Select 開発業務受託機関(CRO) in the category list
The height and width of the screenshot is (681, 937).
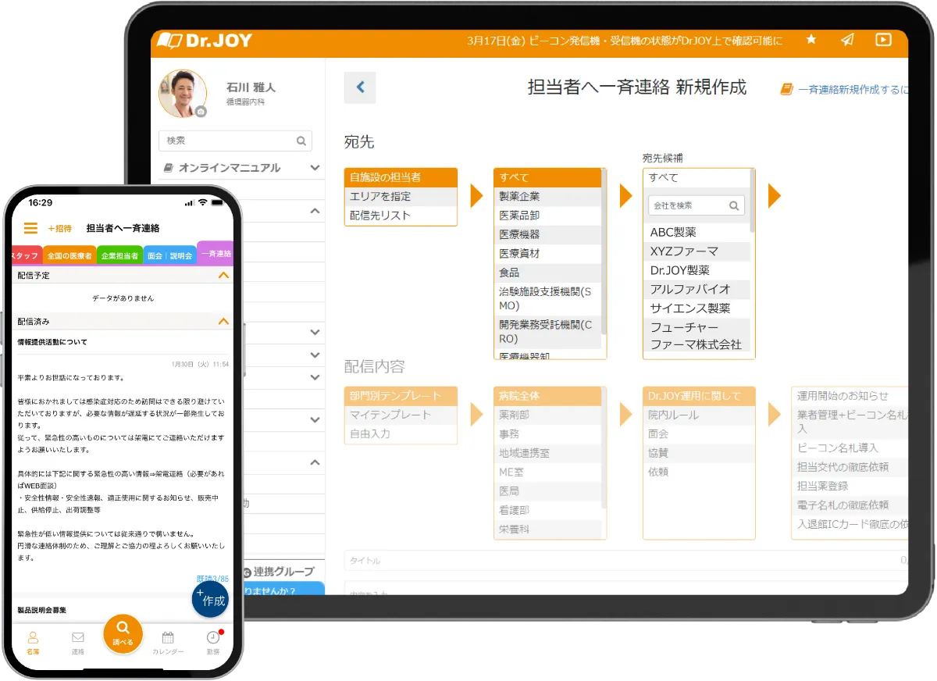coord(547,331)
